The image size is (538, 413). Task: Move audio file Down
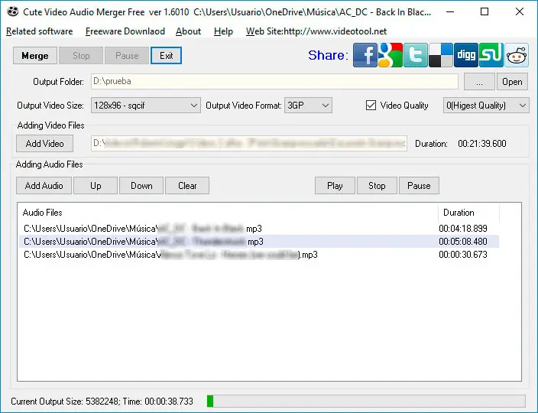[x=141, y=186]
